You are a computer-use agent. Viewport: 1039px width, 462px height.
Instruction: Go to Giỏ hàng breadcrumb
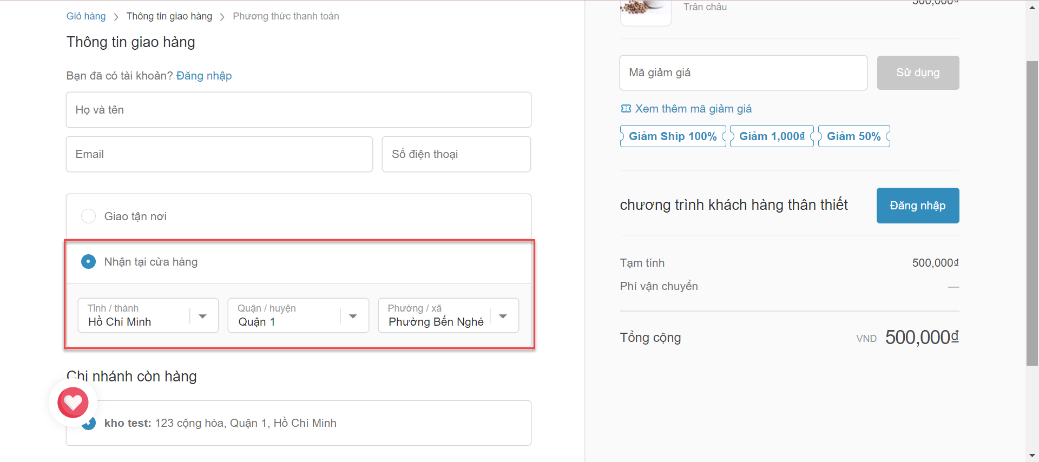pyautogui.click(x=86, y=16)
